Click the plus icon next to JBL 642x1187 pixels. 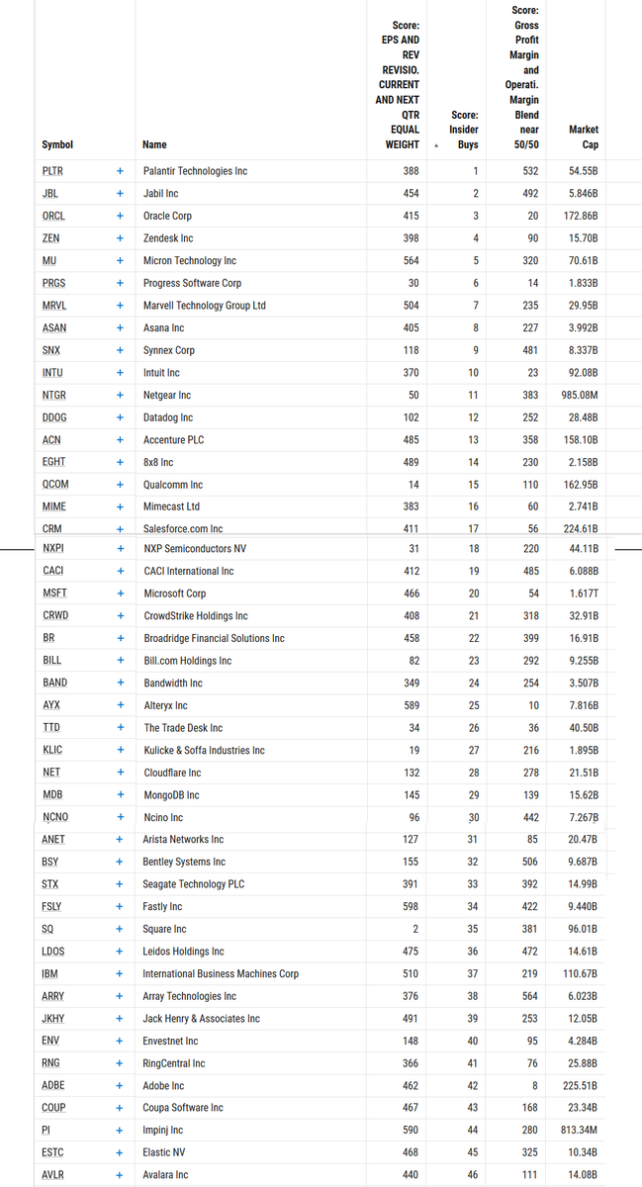click(x=120, y=194)
